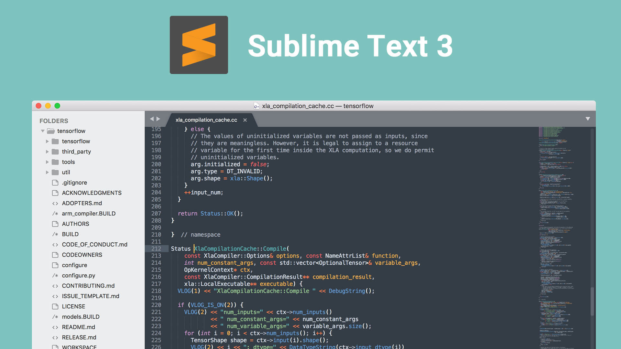The image size is (621, 349).
Task: Click the ADOPTERS.md markup icon
Action: click(x=55, y=203)
